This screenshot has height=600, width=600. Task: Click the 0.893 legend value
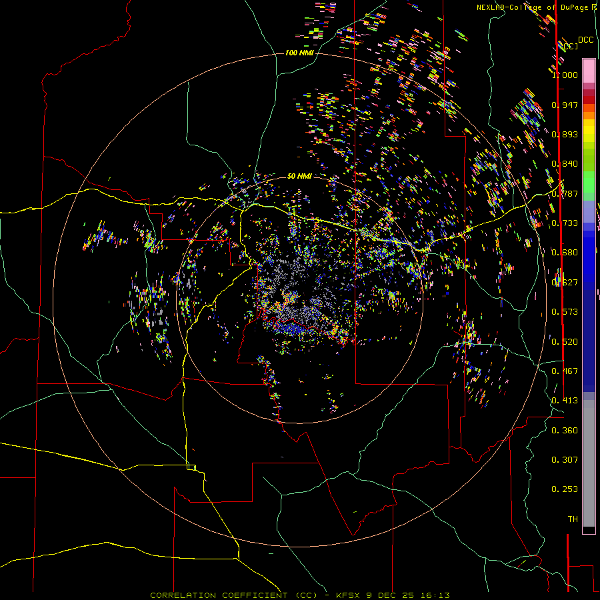tap(565, 134)
